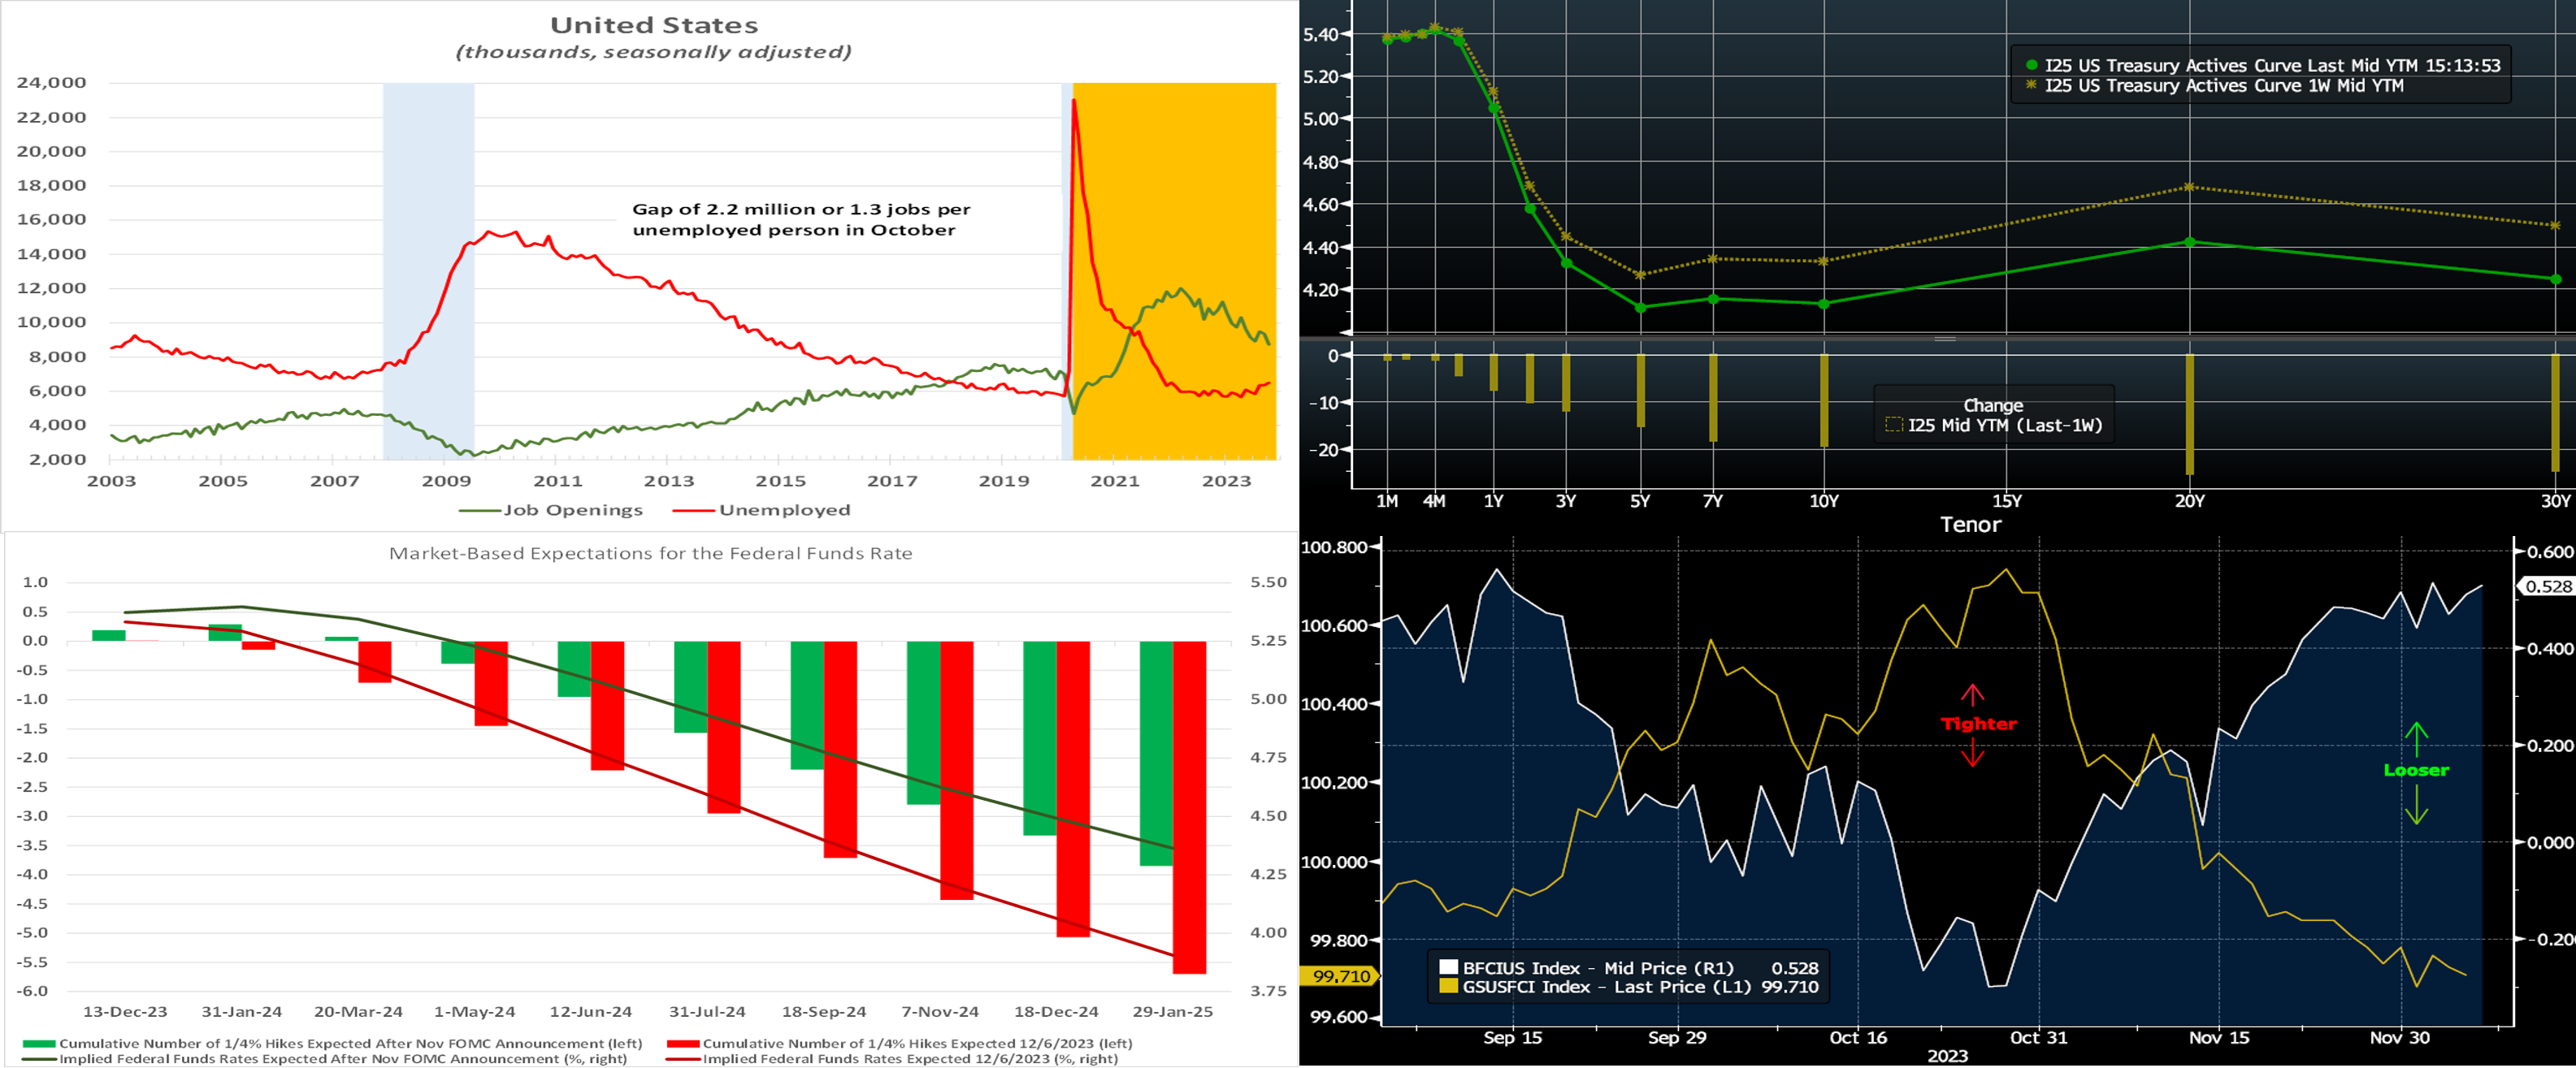This screenshot has width=2576, height=1068.
Task: Click green dot marker for Last Mid YTM legend
Action: pyautogui.click(x=2031, y=65)
